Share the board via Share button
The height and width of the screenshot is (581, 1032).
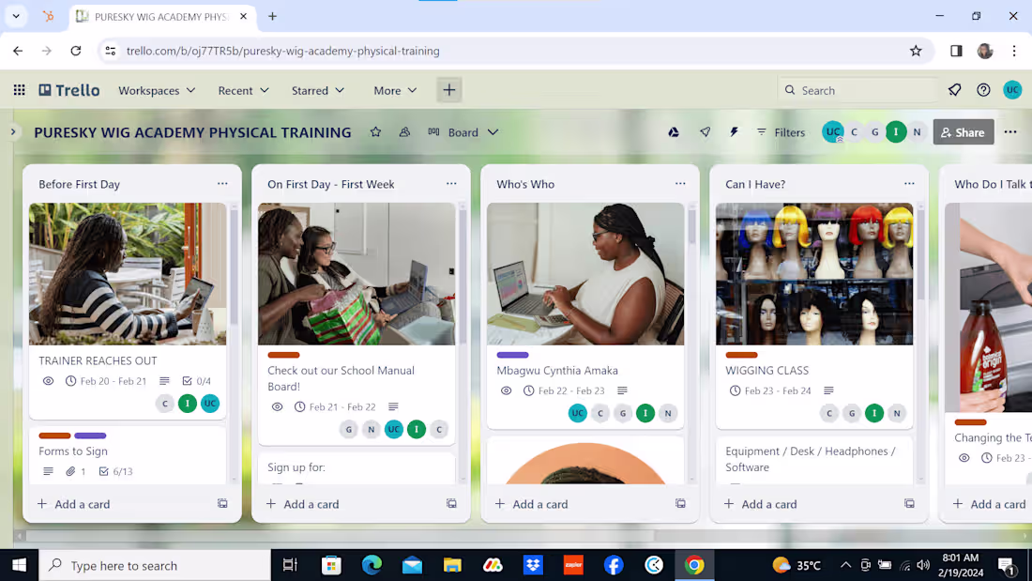coord(964,132)
